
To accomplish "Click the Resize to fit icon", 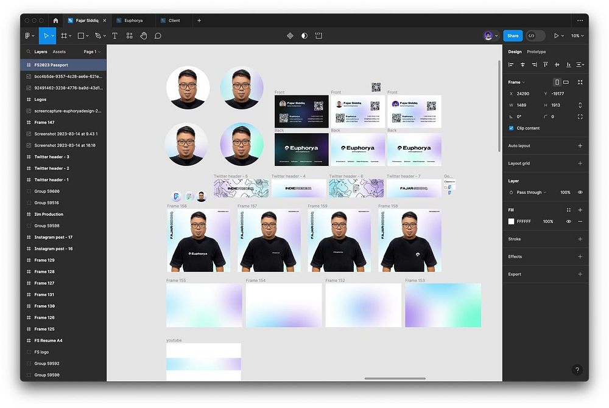I will click(580, 82).
